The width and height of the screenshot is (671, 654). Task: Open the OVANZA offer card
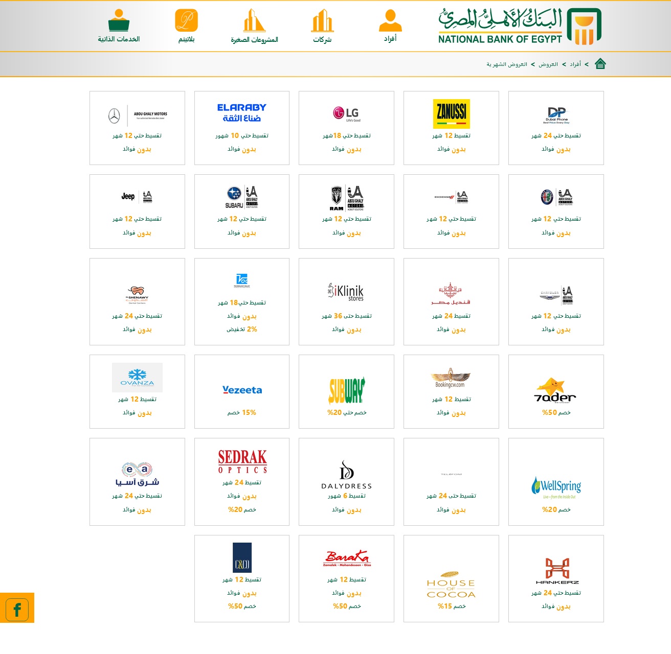137,391
